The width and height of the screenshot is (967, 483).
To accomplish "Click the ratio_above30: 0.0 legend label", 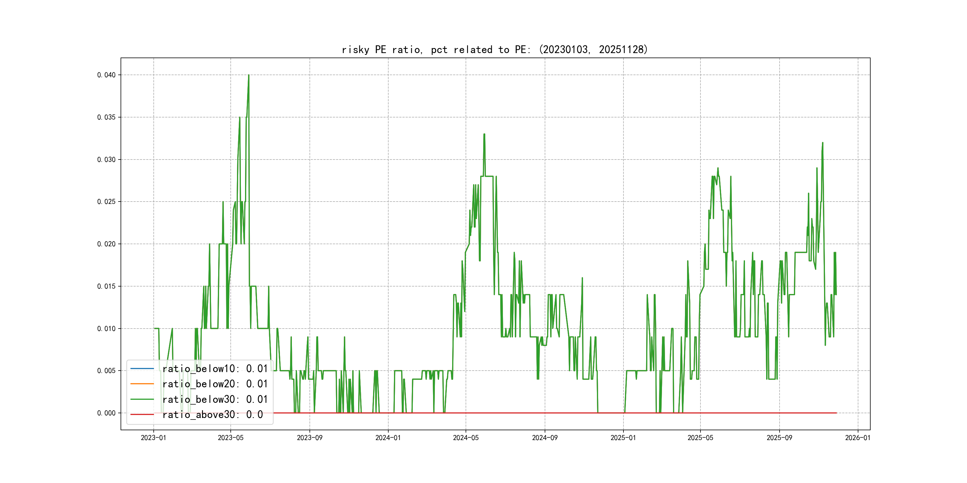I will pyautogui.click(x=213, y=415).
